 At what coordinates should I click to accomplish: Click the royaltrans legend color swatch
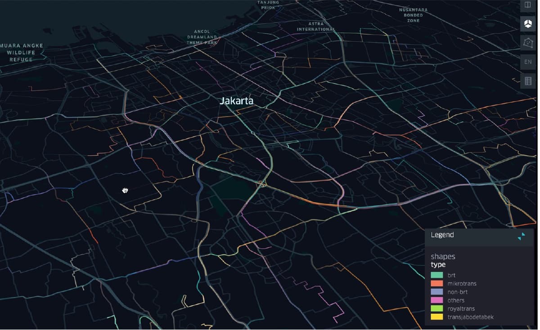[437, 309]
